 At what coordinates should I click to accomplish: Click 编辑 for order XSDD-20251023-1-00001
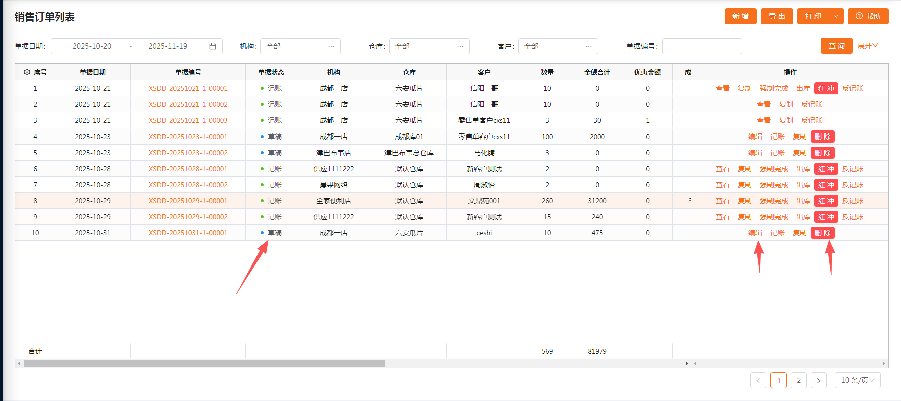tap(755, 137)
